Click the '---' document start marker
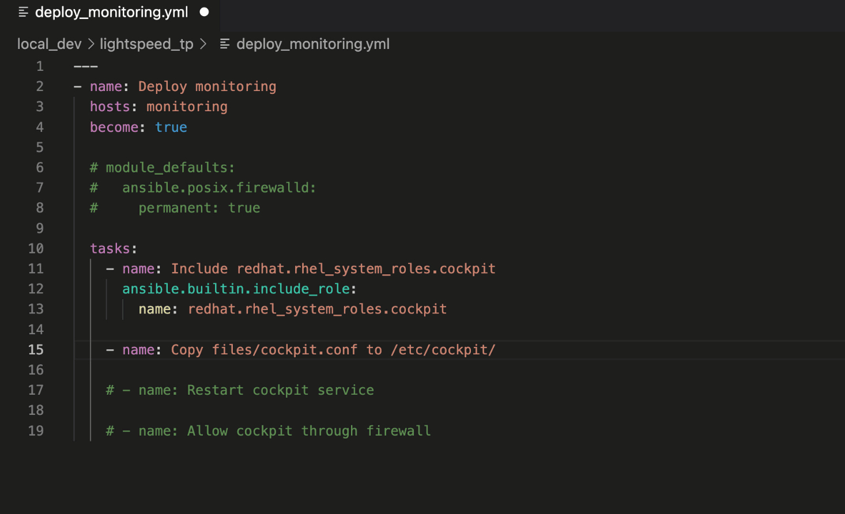 tap(86, 66)
